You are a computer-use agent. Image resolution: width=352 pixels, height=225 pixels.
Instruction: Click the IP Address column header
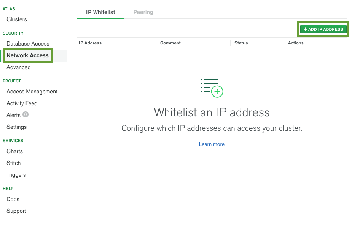coord(90,43)
